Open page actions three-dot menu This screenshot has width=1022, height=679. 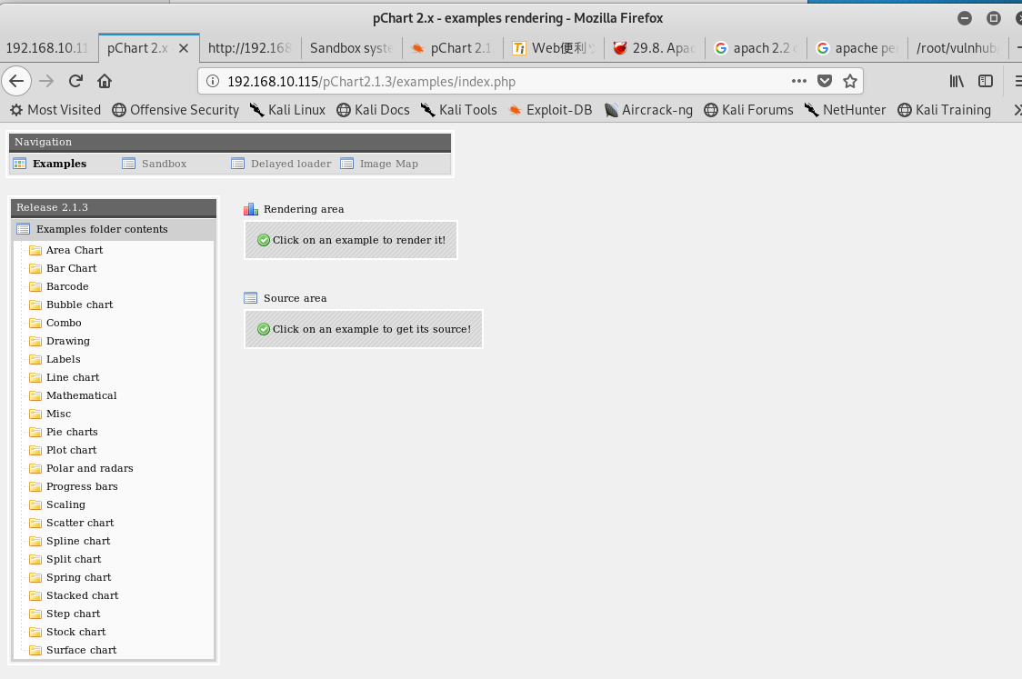799,81
